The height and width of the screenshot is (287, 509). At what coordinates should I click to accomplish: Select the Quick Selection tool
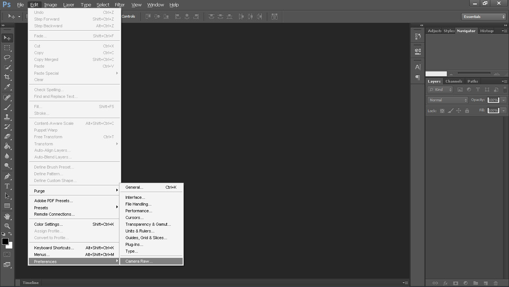tap(7, 67)
